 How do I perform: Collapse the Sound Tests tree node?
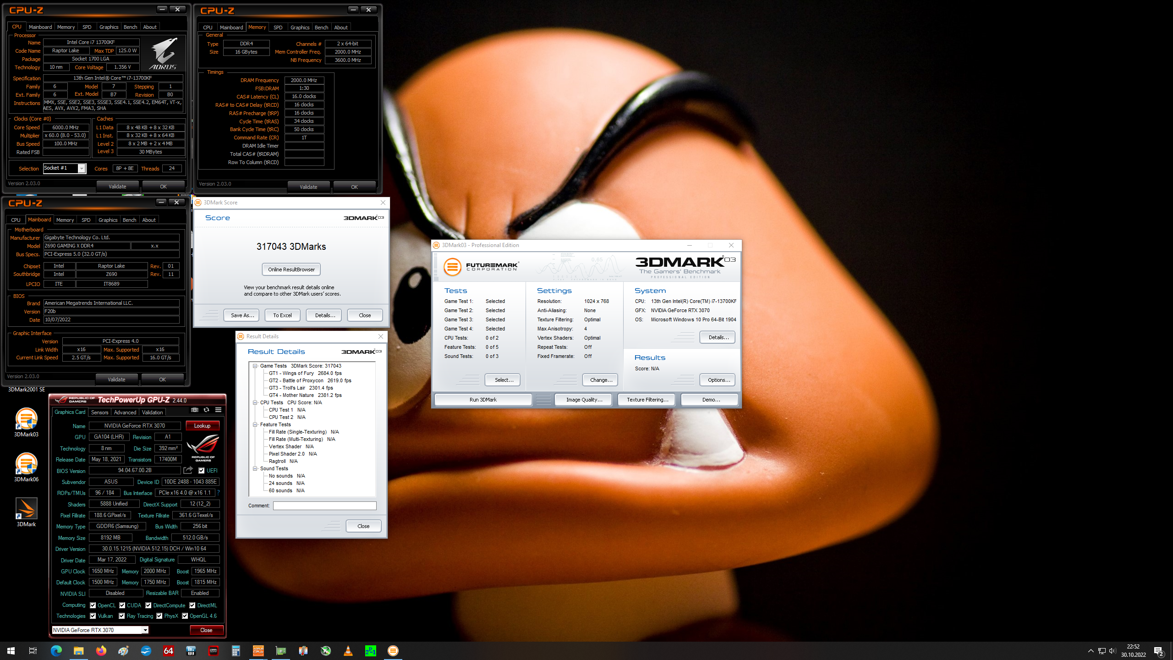[x=255, y=468]
